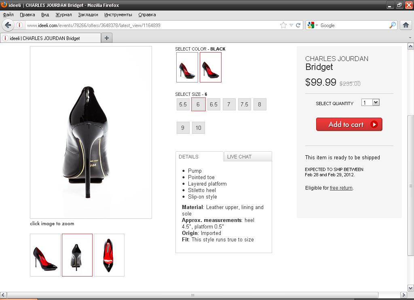The width and height of the screenshot is (414, 300).
Task: Click the horizontal scrollbar left arrow
Action: (x=3, y=295)
